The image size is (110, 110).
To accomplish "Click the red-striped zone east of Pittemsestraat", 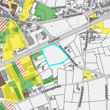I will pos(87,15).
